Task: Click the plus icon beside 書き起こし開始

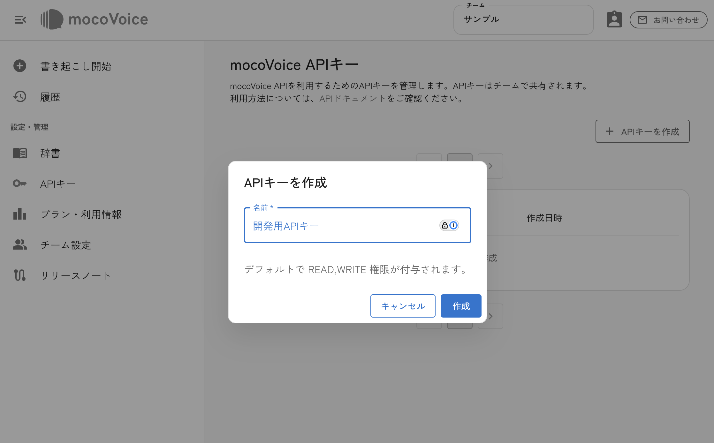Action: click(x=20, y=66)
